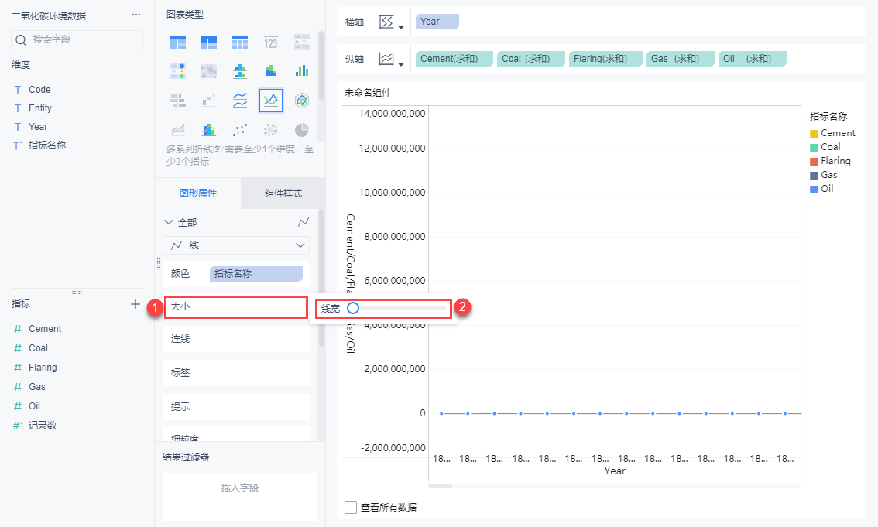Select the cross table chart type
Viewport: 878px width, 527px height.
[x=209, y=42]
